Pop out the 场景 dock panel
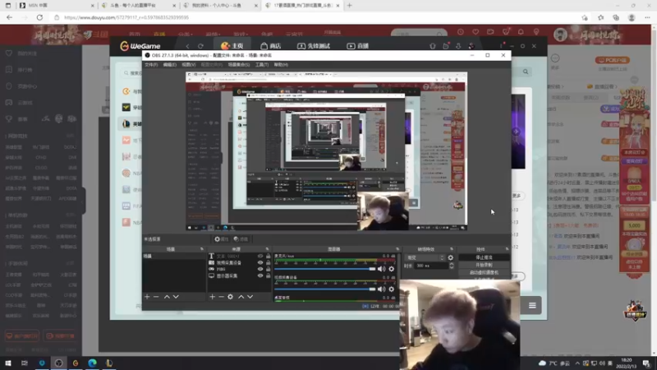Image resolution: width=657 pixels, height=370 pixels. [x=201, y=249]
